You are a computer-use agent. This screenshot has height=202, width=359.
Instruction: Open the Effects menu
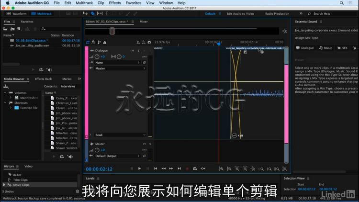(115, 3)
